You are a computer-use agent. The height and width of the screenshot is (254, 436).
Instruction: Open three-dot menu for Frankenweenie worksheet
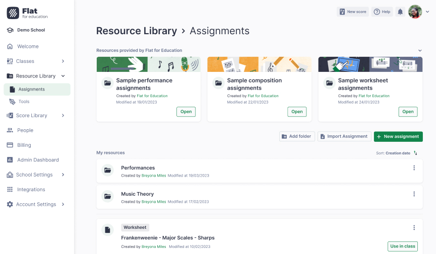[x=414, y=228]
